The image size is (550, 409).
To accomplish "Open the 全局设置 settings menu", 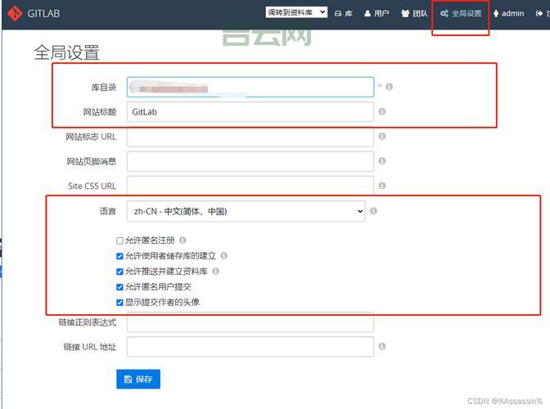I will 461,13.
